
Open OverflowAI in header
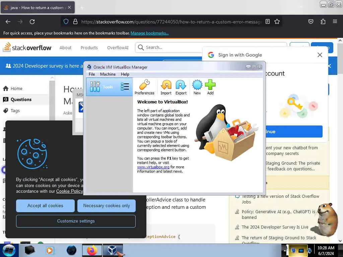point(118,48)
